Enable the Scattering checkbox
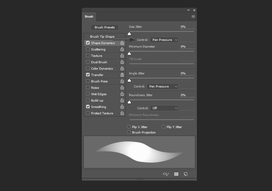This screenshot has height=191, width=272. [88, 49]
